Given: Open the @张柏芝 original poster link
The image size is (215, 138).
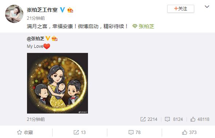Looking at the screenshot, I should pos(35,39).
